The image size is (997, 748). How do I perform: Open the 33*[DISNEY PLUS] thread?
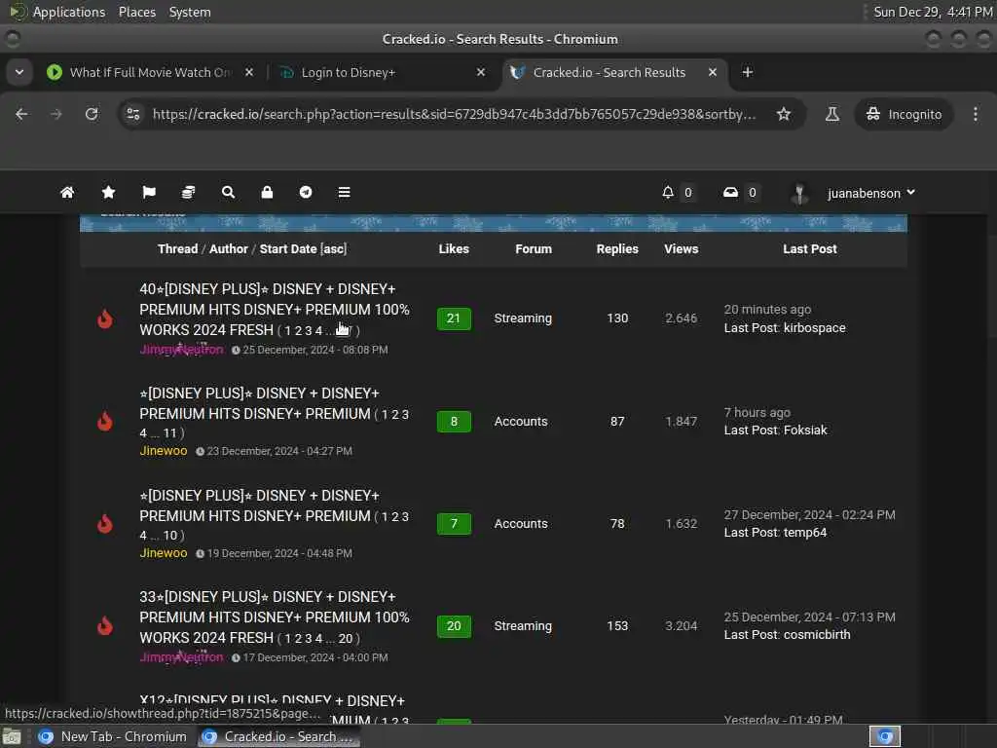274,617
